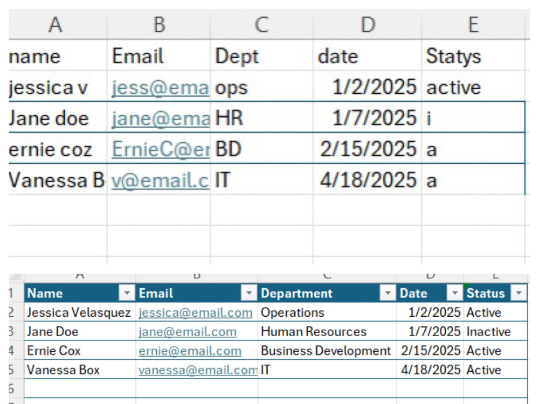This screenshot has width=539, height=404.
Task: Select the 1/7/2025 date in lower table
Action: click(x=430, y=331)
